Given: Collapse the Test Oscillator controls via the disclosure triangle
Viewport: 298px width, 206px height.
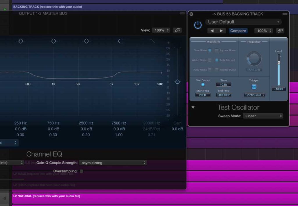Looking at the screenshot, I should 193,107.
